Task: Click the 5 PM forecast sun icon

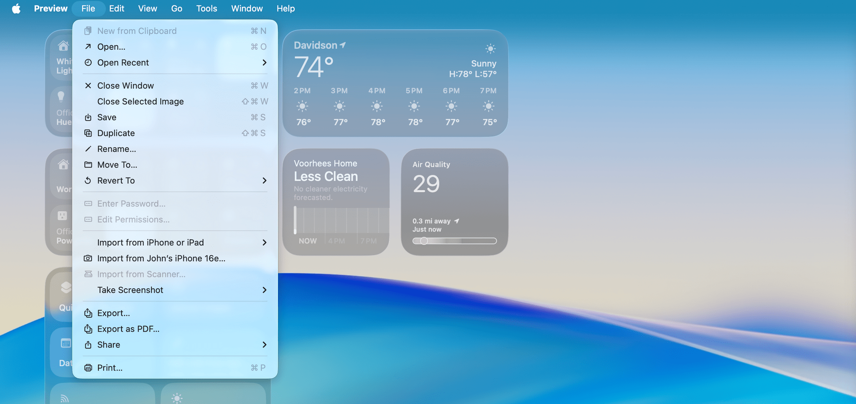Action: pos(414,106)
